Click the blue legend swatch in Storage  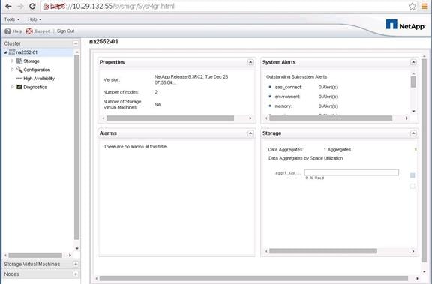tap(412, 175)
